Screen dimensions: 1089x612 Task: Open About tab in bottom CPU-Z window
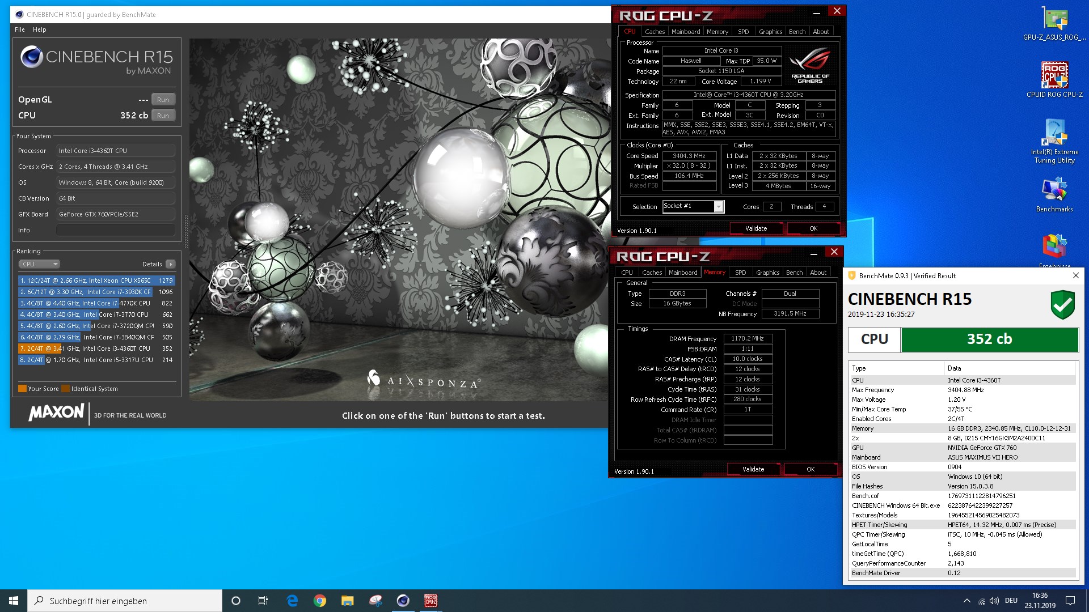818,273
